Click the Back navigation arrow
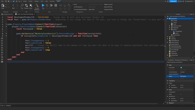 click(x=13, y=5)
